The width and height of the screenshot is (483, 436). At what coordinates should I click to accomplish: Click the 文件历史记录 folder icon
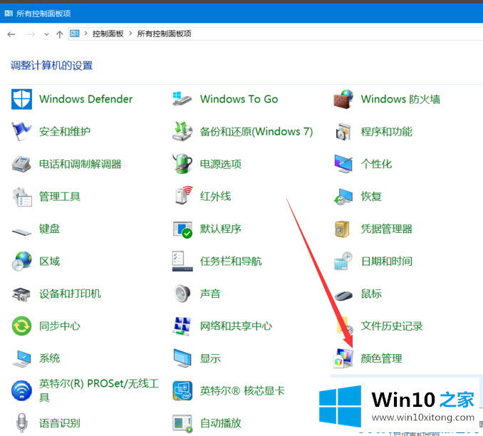tap(345, 326)
